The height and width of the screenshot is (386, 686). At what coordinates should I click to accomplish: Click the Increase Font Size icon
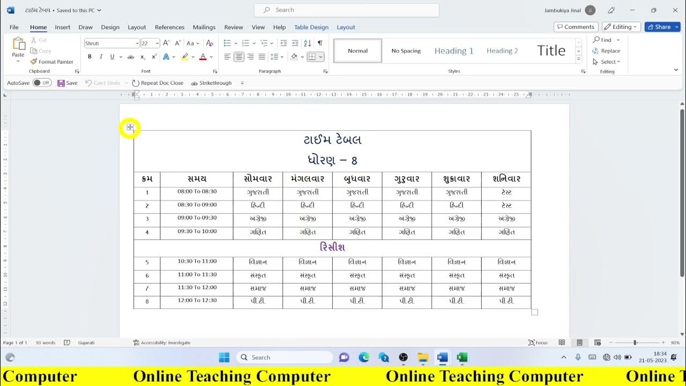coord(166,43)
